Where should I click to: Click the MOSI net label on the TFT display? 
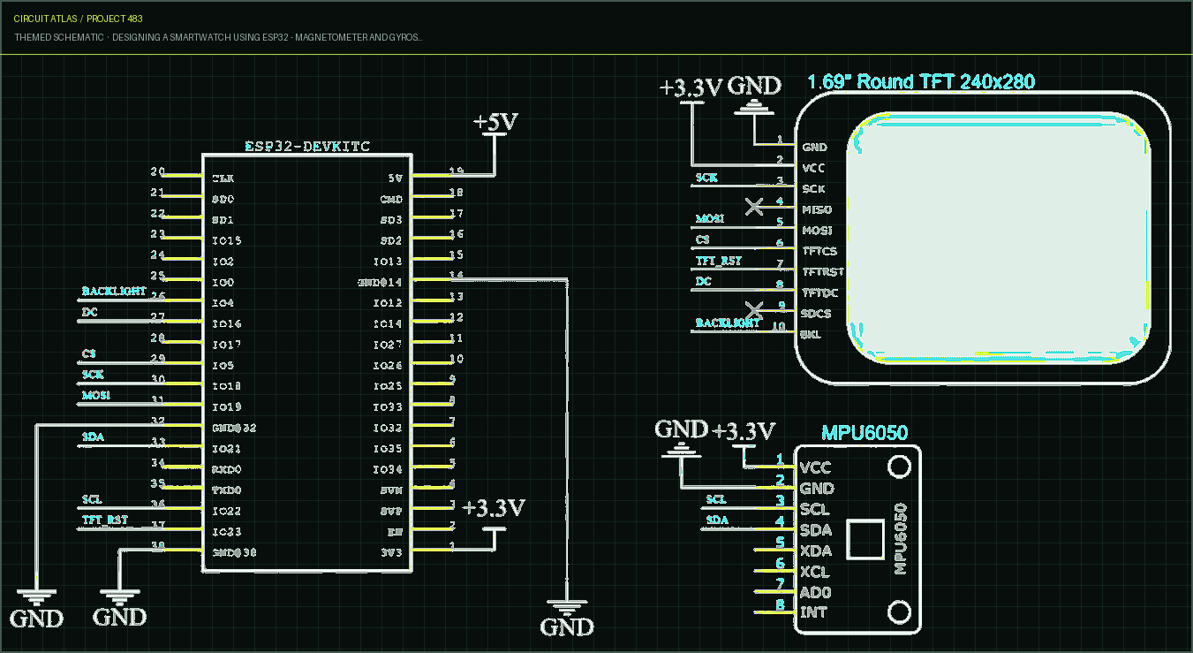(710, 219)
